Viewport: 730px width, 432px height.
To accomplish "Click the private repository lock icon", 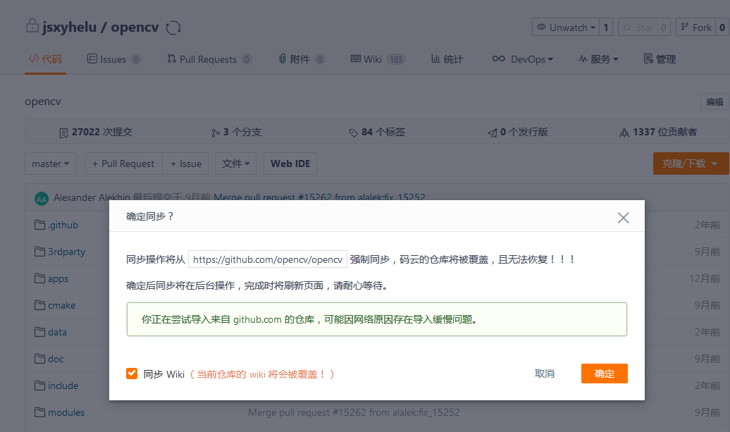I will (x=32, y=25).
